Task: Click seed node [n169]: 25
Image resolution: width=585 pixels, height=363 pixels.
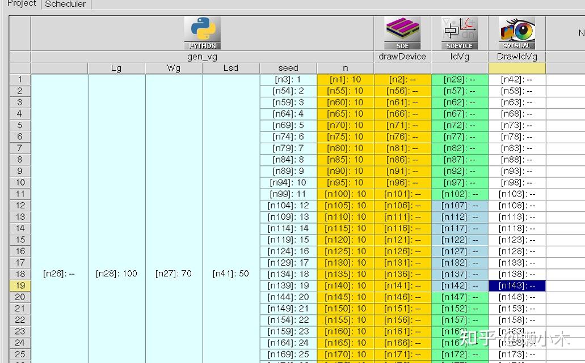Action: [x=288, y=355]
